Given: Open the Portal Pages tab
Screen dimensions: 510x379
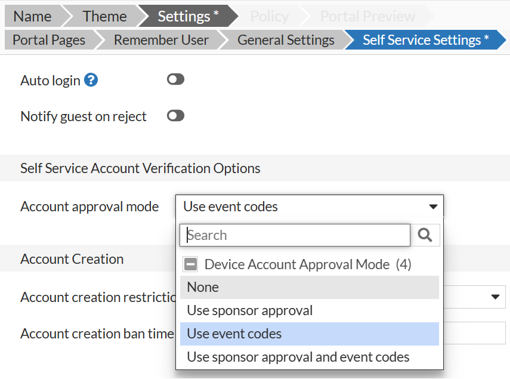Looking at the screenshot, I should pos(48,39).
